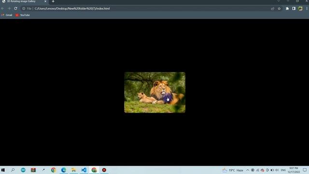309x174 pixels.
Task: Open the Gmail bookmark
Action: click(x=7, y=15)
